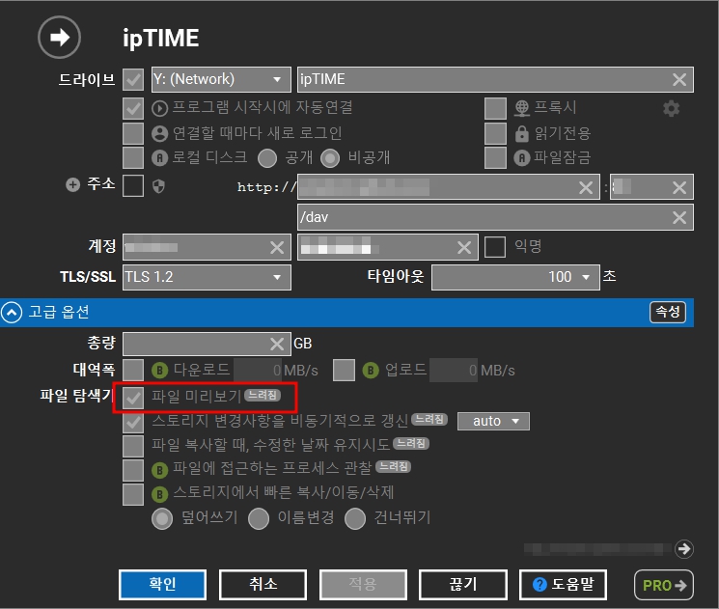Click the add address plus icon
Viewport: 719px width, 609px height.
point(72,184)
